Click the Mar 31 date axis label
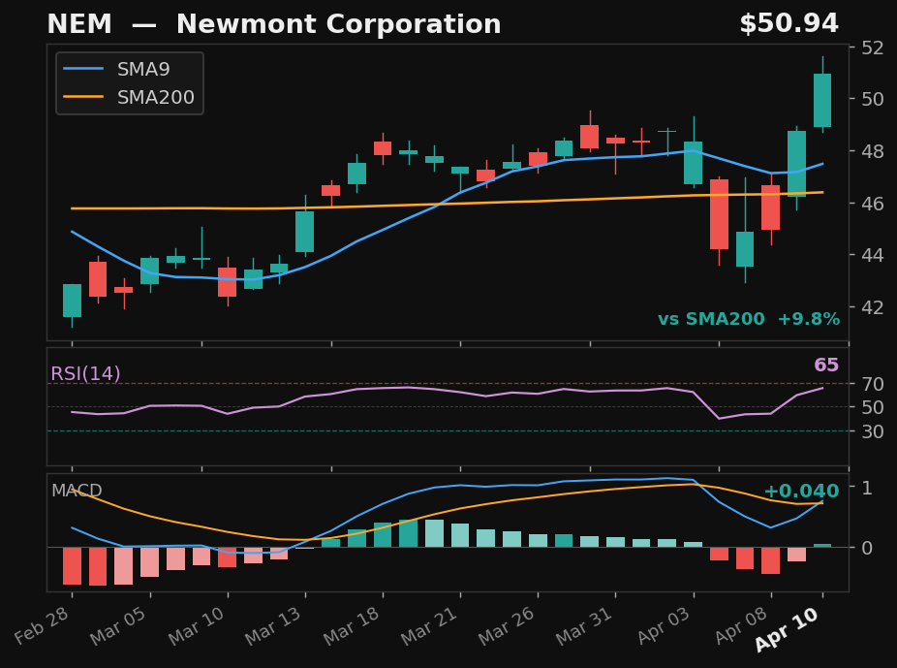 click(x=585, y=625)
